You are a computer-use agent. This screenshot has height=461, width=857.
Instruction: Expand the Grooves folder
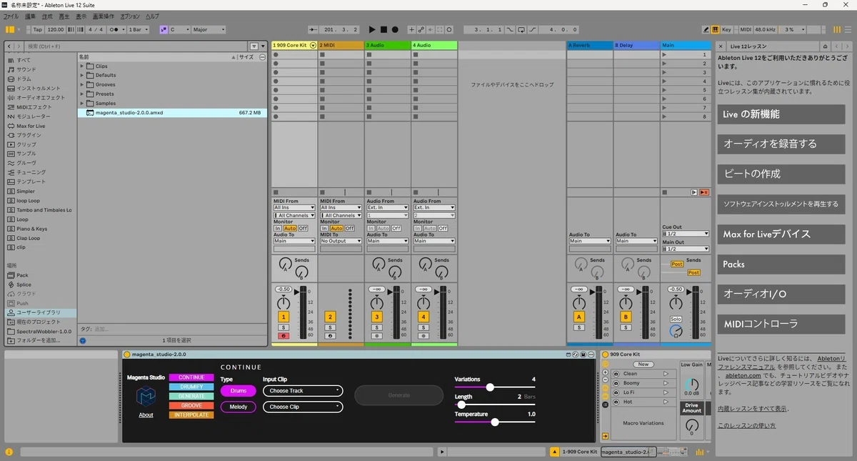pos(83,84)
